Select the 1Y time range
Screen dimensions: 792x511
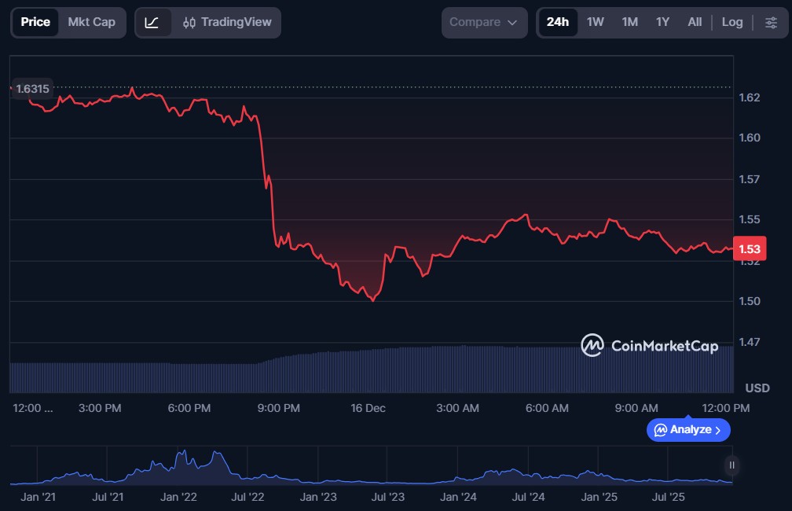tap(662, 22)
